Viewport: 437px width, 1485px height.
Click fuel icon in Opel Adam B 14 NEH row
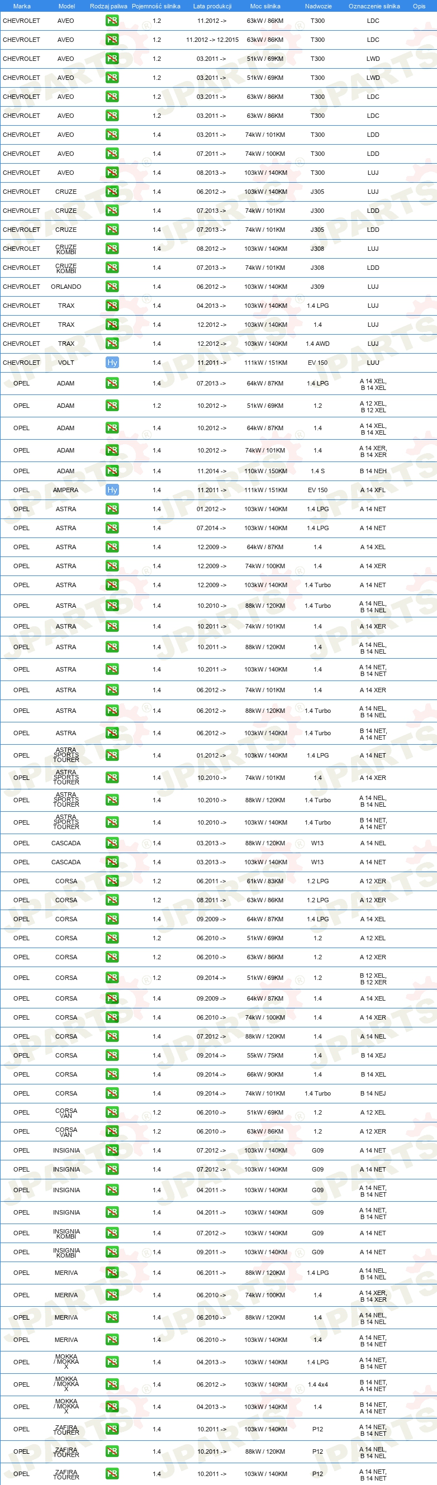(x=112, y=471)
